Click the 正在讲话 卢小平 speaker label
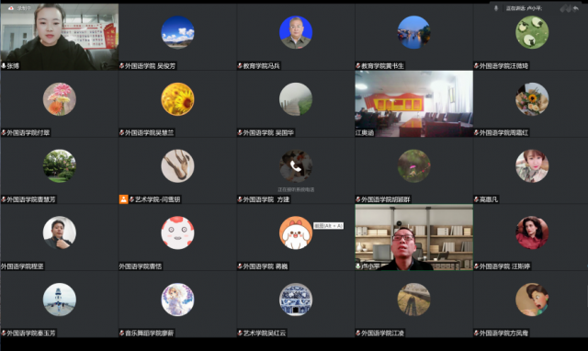 pyautogui.click(x=524, y=8)
